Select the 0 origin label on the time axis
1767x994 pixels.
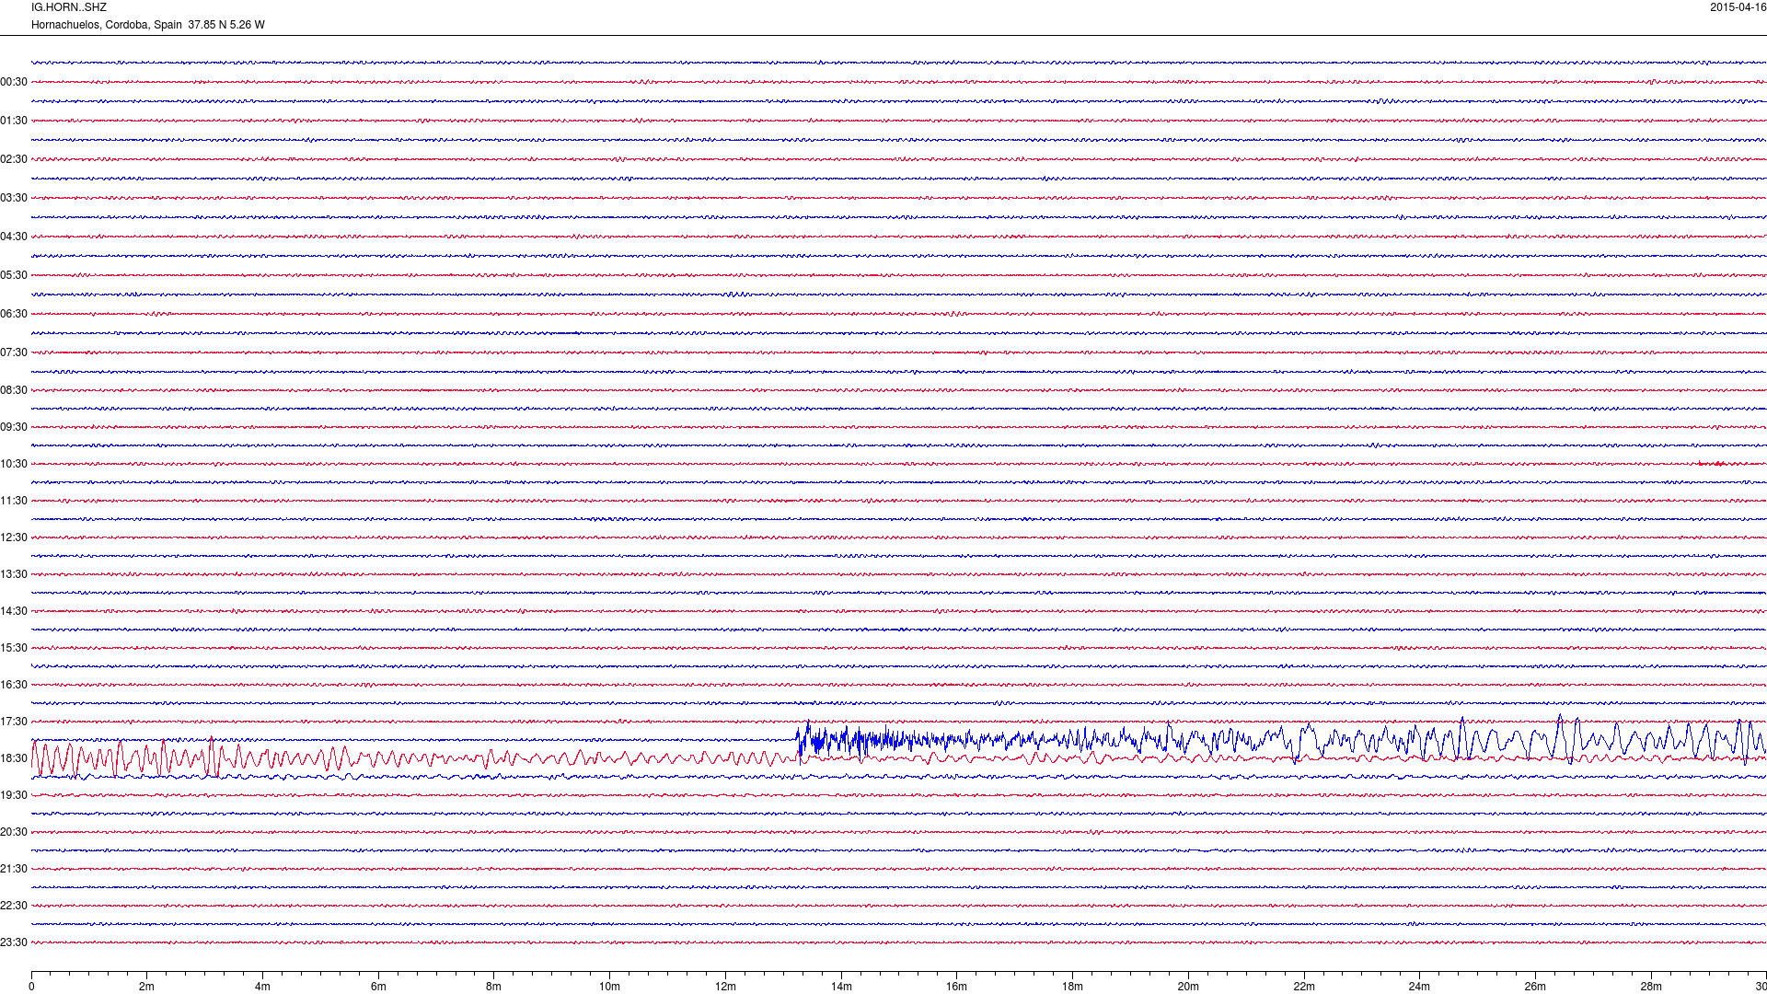(x=31, y=987)
